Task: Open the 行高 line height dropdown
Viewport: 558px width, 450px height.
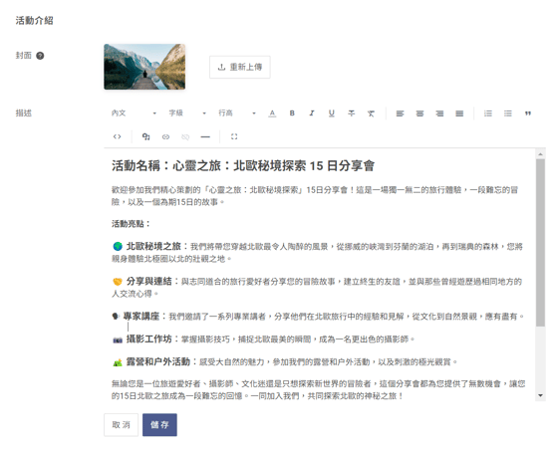Action: [x=237, y=113]
